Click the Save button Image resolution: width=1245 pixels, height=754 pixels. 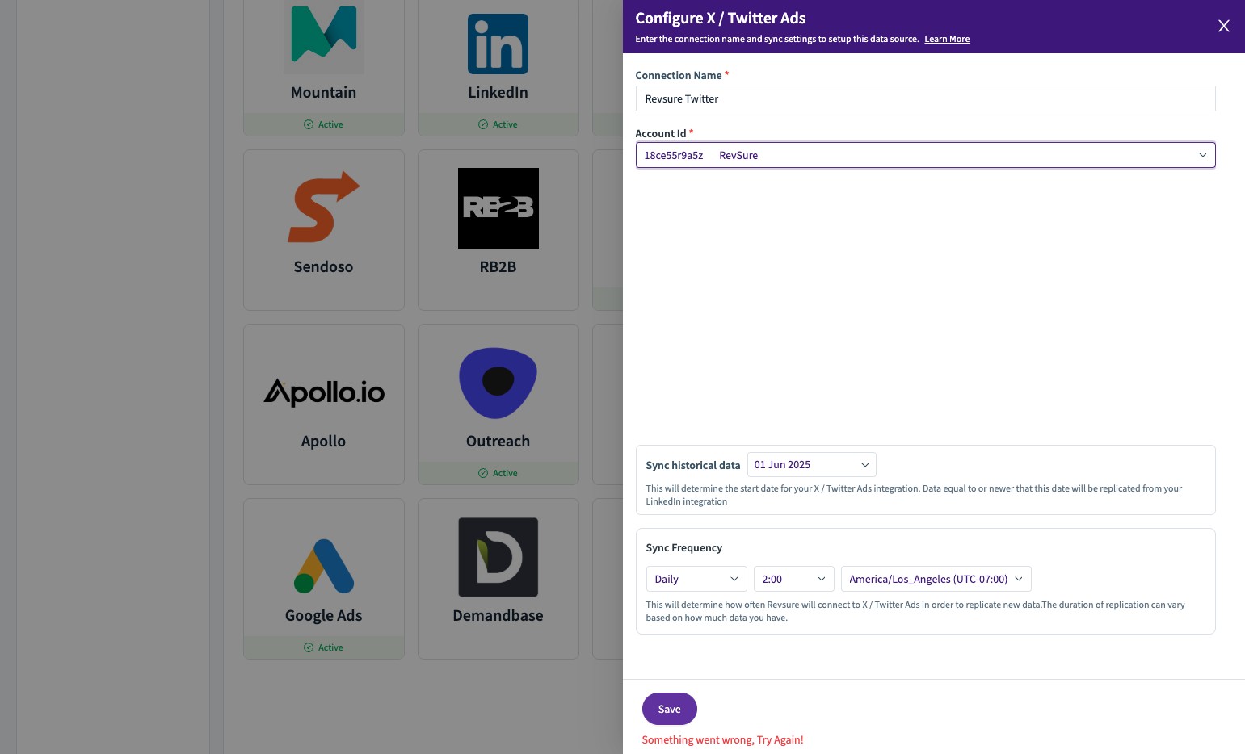pyautogui.click(x=669, y=709)
